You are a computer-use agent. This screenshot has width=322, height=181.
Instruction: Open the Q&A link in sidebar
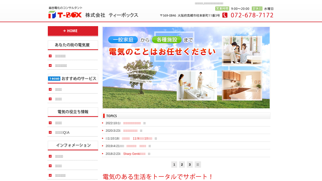(x=62, y=132)
